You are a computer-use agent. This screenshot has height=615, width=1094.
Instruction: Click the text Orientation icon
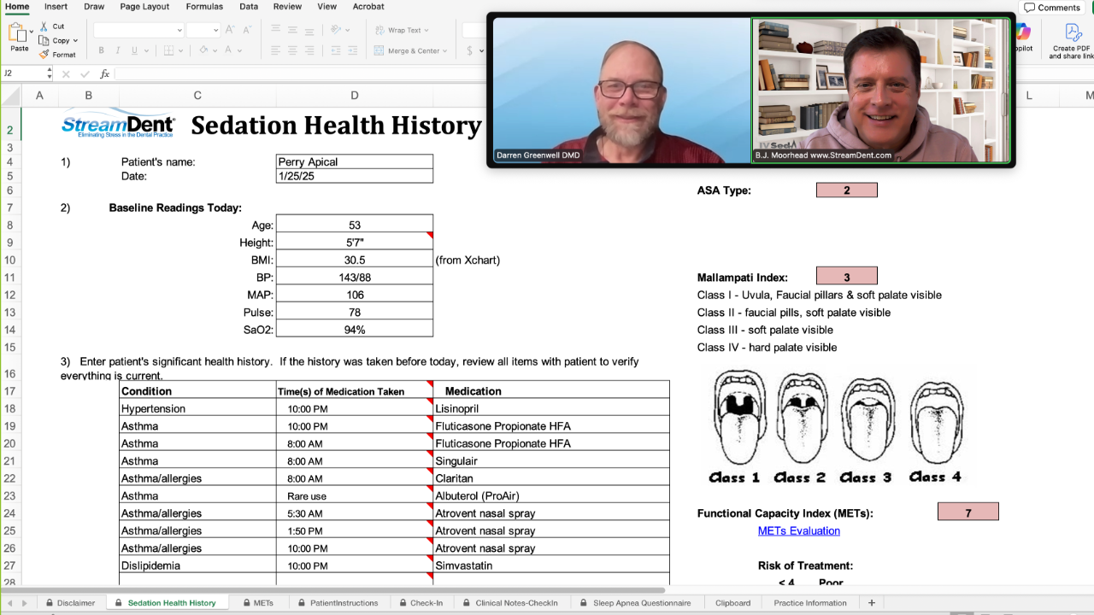coord(335,30)
